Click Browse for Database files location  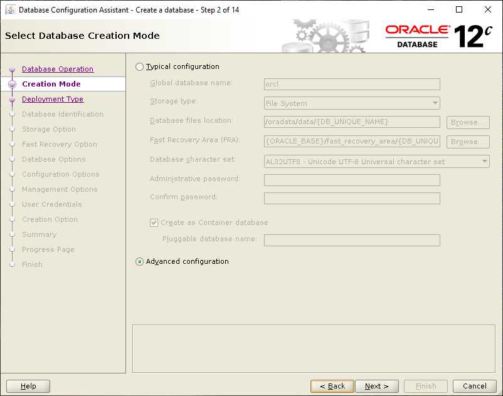tap(468, 122)
